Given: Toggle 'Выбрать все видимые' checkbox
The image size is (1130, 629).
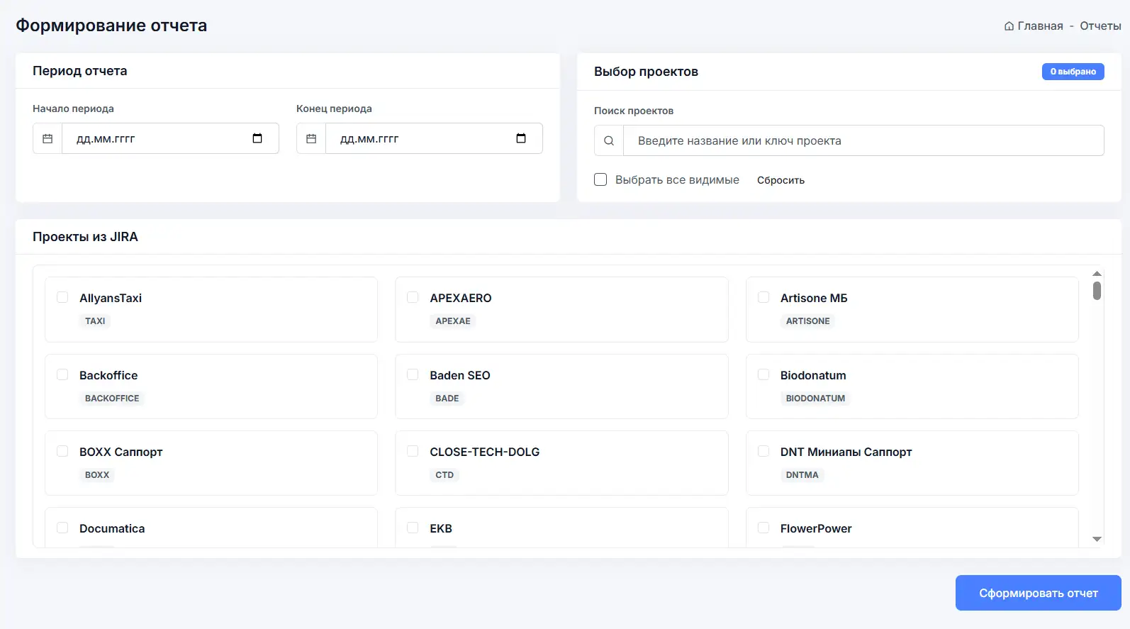Looking at the screenshot, I should tap(600, 180).
